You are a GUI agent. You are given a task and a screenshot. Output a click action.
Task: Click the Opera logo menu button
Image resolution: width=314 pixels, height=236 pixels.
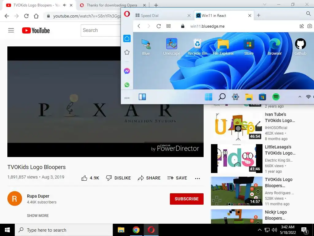(127, 14)
